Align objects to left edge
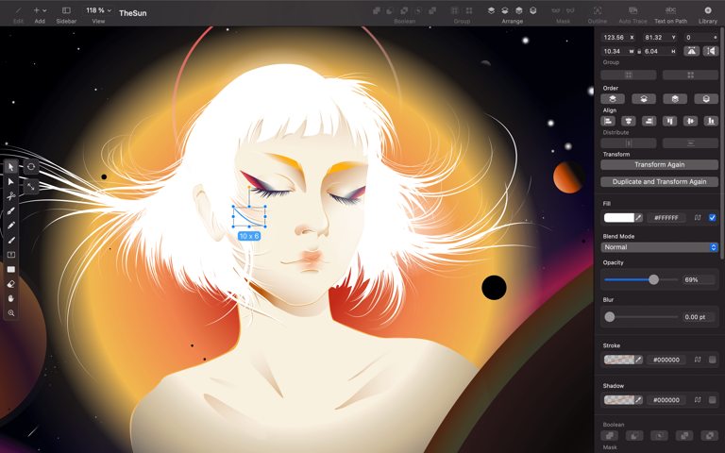 608,121
